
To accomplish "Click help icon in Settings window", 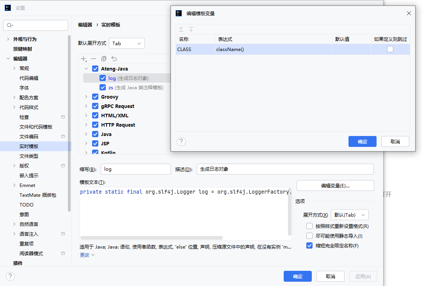I will pos(10,276).
